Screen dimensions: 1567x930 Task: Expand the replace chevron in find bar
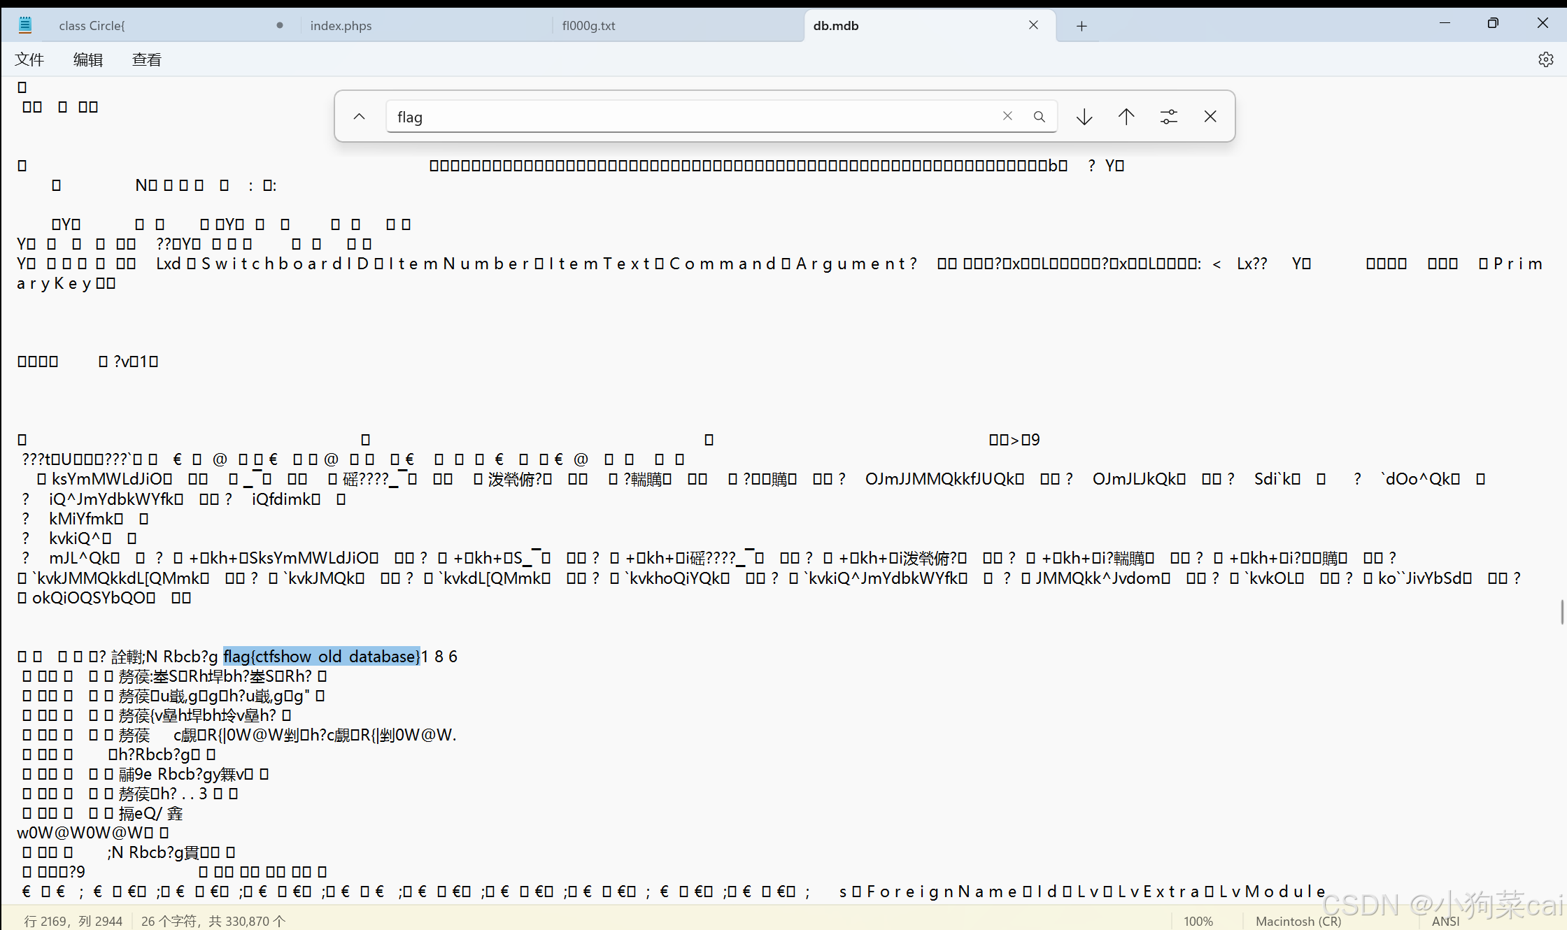coord(360,117)
